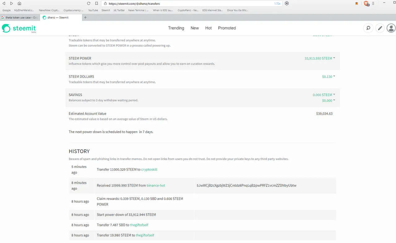Open the Steemit bookmark

[x=106, y=10]
